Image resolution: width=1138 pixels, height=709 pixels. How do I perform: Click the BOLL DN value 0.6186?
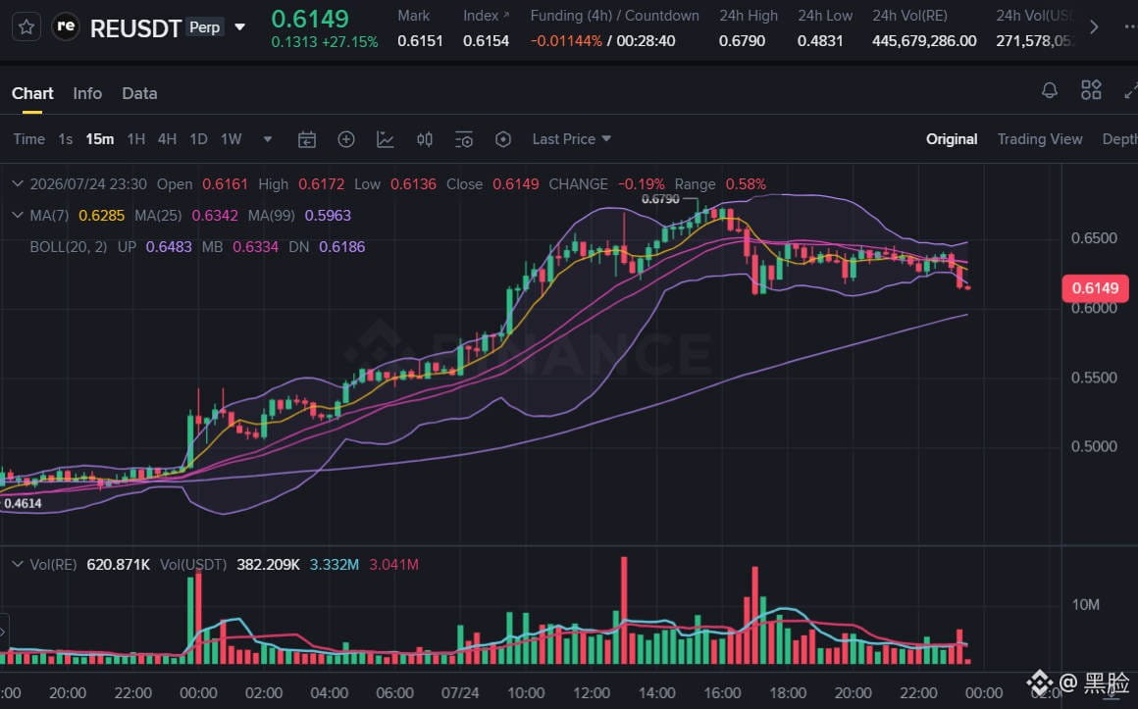341,247
